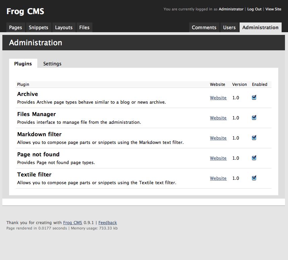Click the Markdown text filter description
The image size is (288, 260).
tap(100, 143)
